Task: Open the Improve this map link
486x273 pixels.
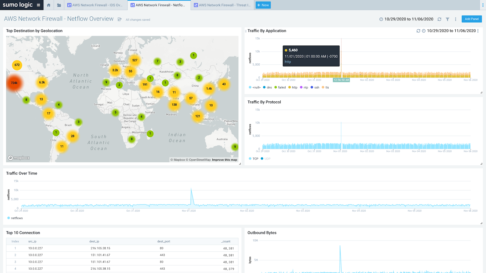Action: (x=224, y=160)
